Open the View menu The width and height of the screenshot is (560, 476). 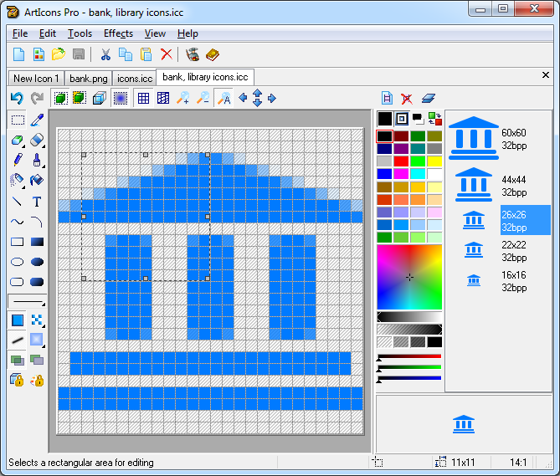click(x=155, y=33)
